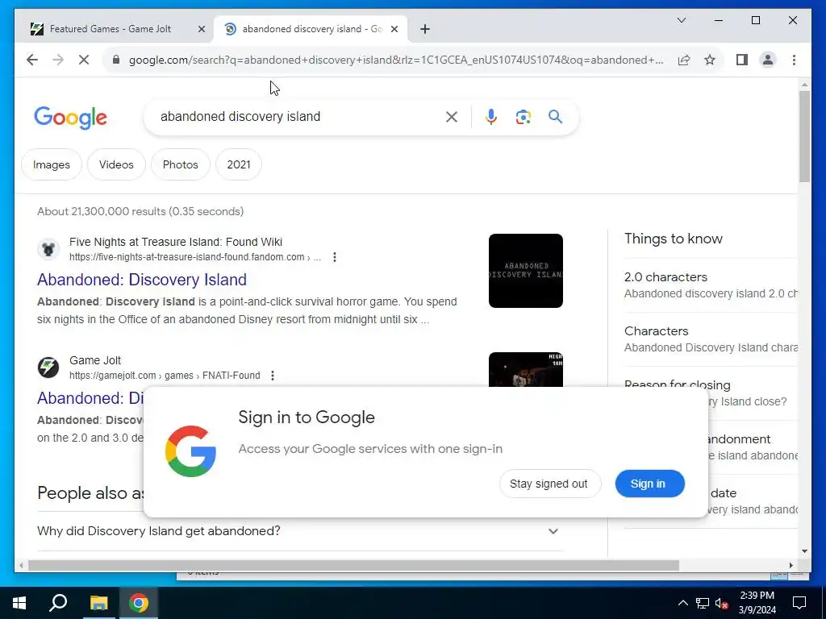Click the Google logo
The width and height of the screenshot is (826, 619).
pyautogui.click(x=71, y=118)
